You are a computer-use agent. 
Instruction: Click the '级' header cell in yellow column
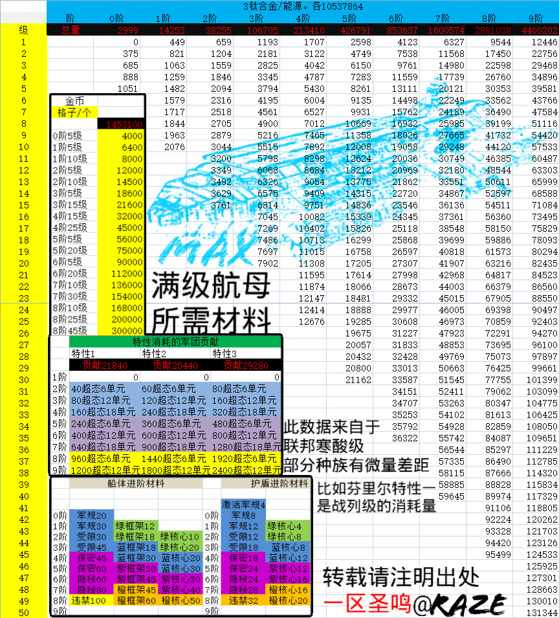tap(24, 30)
